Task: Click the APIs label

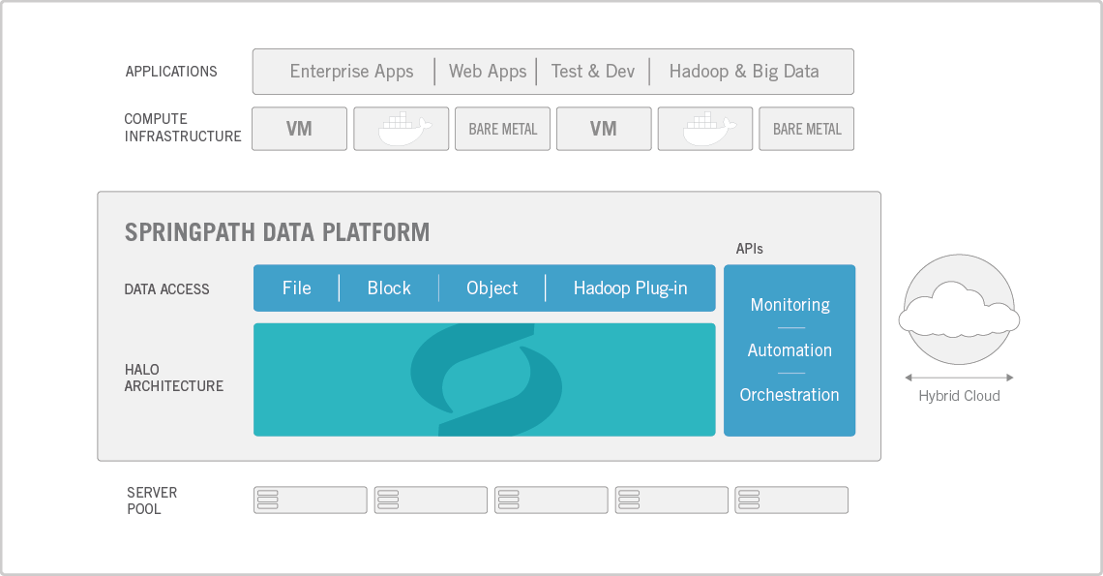Action: 749,249
